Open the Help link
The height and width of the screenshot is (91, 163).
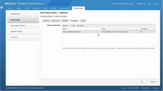pos(150,4)
